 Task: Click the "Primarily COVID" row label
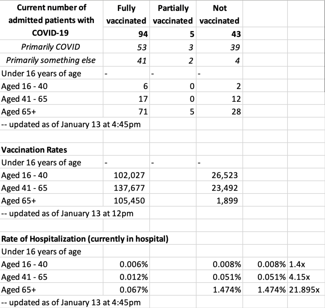(x=51, y=47)
